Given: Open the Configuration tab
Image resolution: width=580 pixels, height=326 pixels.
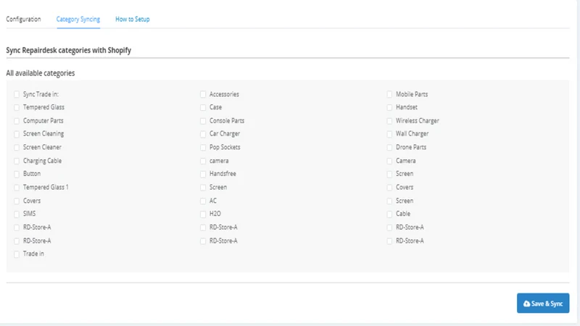Looking at the screenshot, I should (x=23, y=20).
